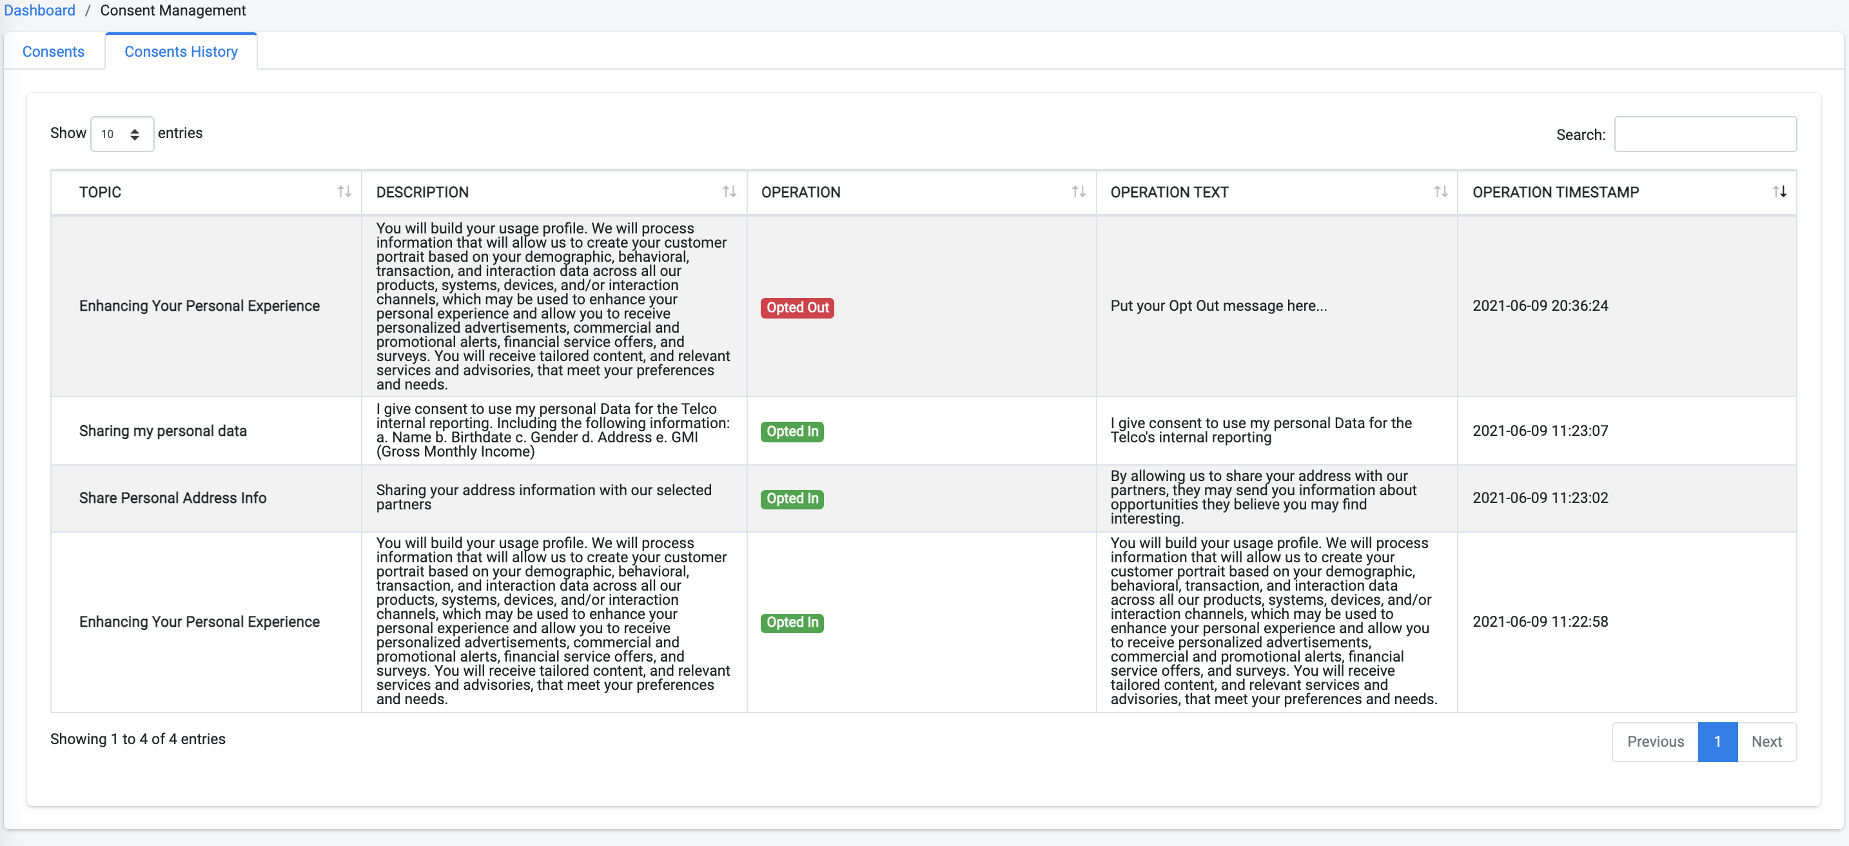Click Enhancing Your Personal Experience in 11:22:58 row
Screen dimensions: 1849x846
tap(200, 622)
